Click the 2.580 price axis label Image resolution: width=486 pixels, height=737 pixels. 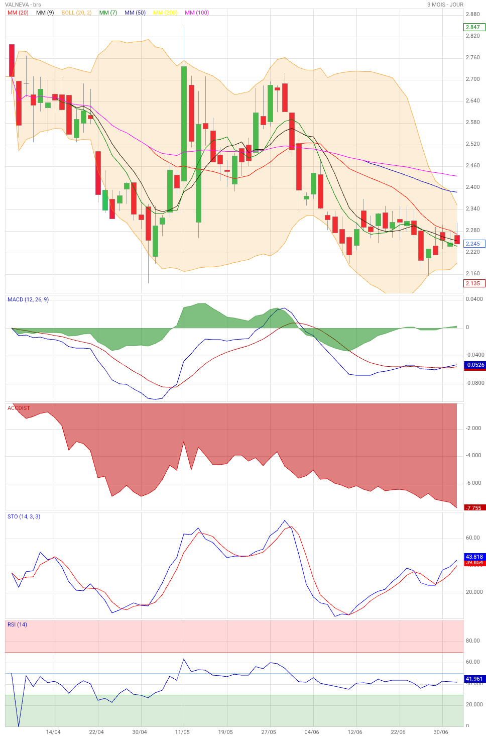click(x=473, y=123)
